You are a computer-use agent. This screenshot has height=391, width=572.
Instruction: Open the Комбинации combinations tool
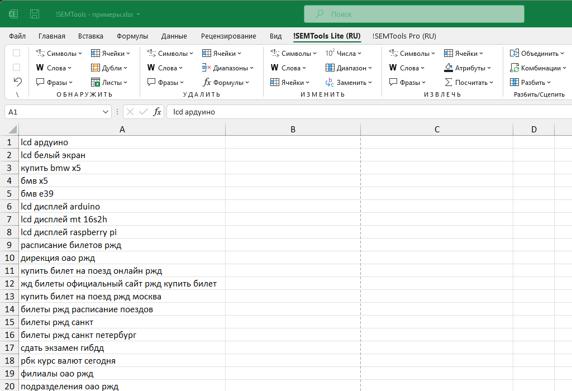[538, 68]
